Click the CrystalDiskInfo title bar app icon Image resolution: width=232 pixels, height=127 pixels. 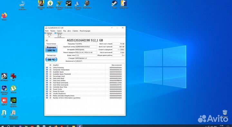(46, 28)
